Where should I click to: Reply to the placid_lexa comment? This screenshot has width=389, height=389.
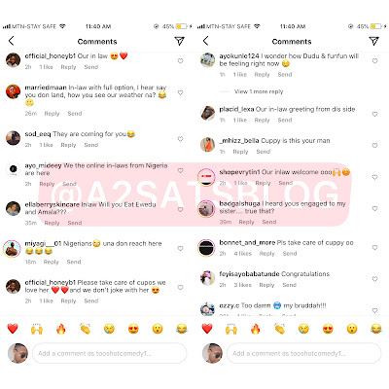tap(262, 120)
